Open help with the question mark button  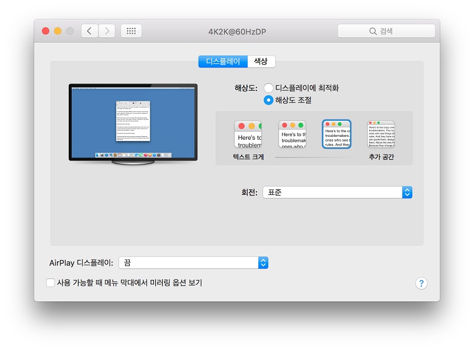(x=421, y=283)
